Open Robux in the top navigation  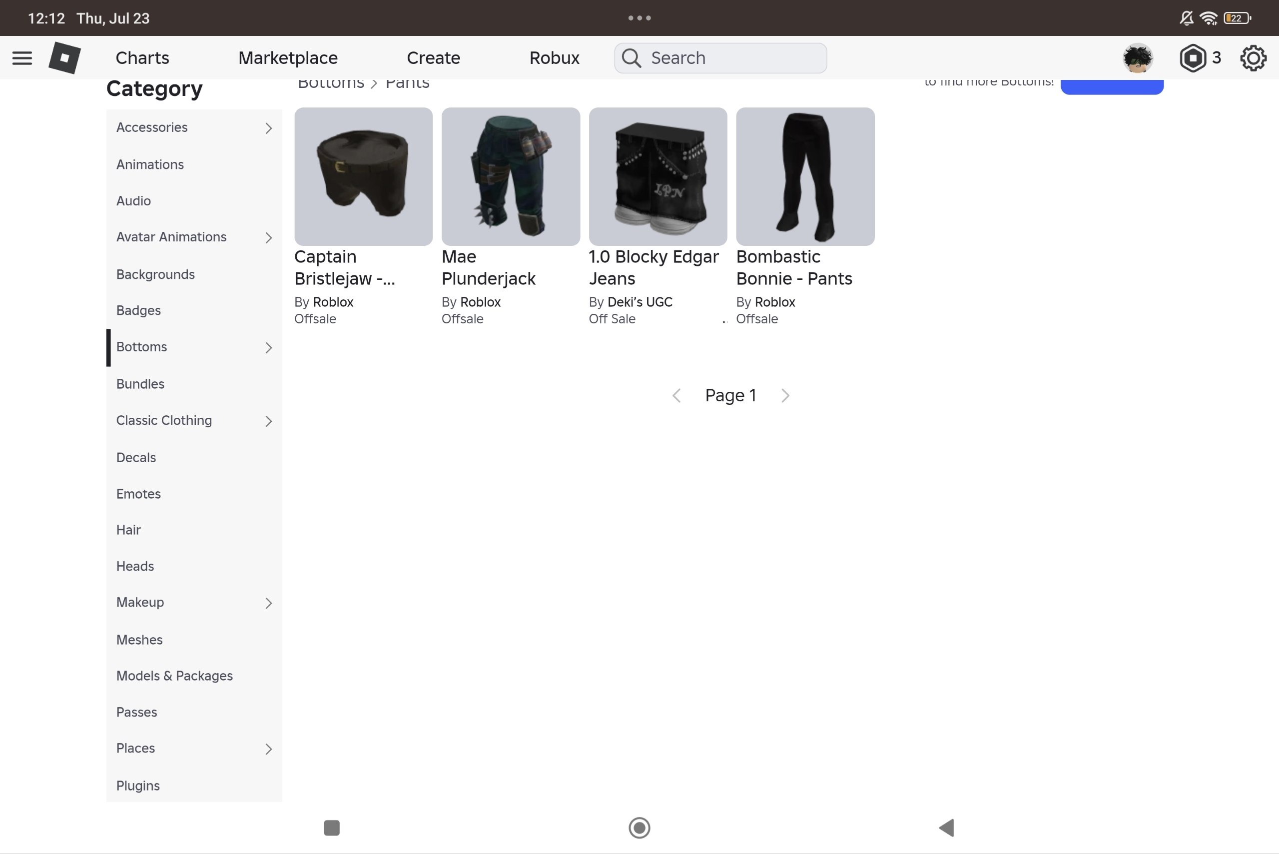coord(554,58)
